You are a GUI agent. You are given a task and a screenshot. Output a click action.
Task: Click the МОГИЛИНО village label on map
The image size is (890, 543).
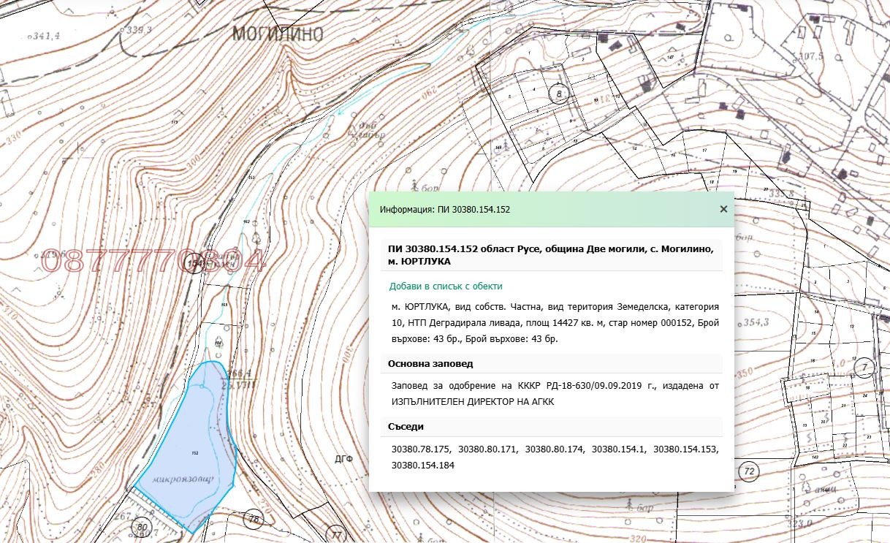click(277, 33)
